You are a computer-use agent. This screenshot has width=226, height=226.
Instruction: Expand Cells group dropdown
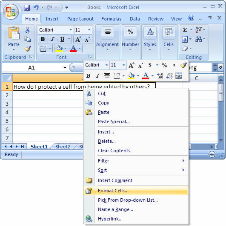point(169,50)
